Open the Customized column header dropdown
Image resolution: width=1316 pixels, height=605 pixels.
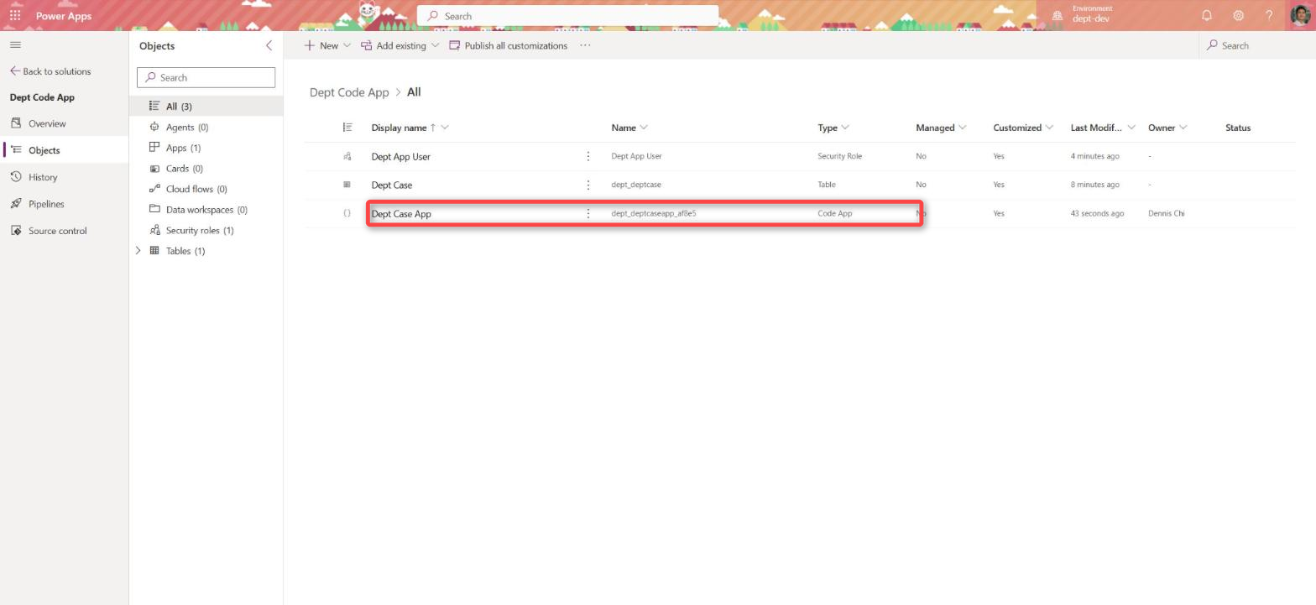click(1023, 128)
